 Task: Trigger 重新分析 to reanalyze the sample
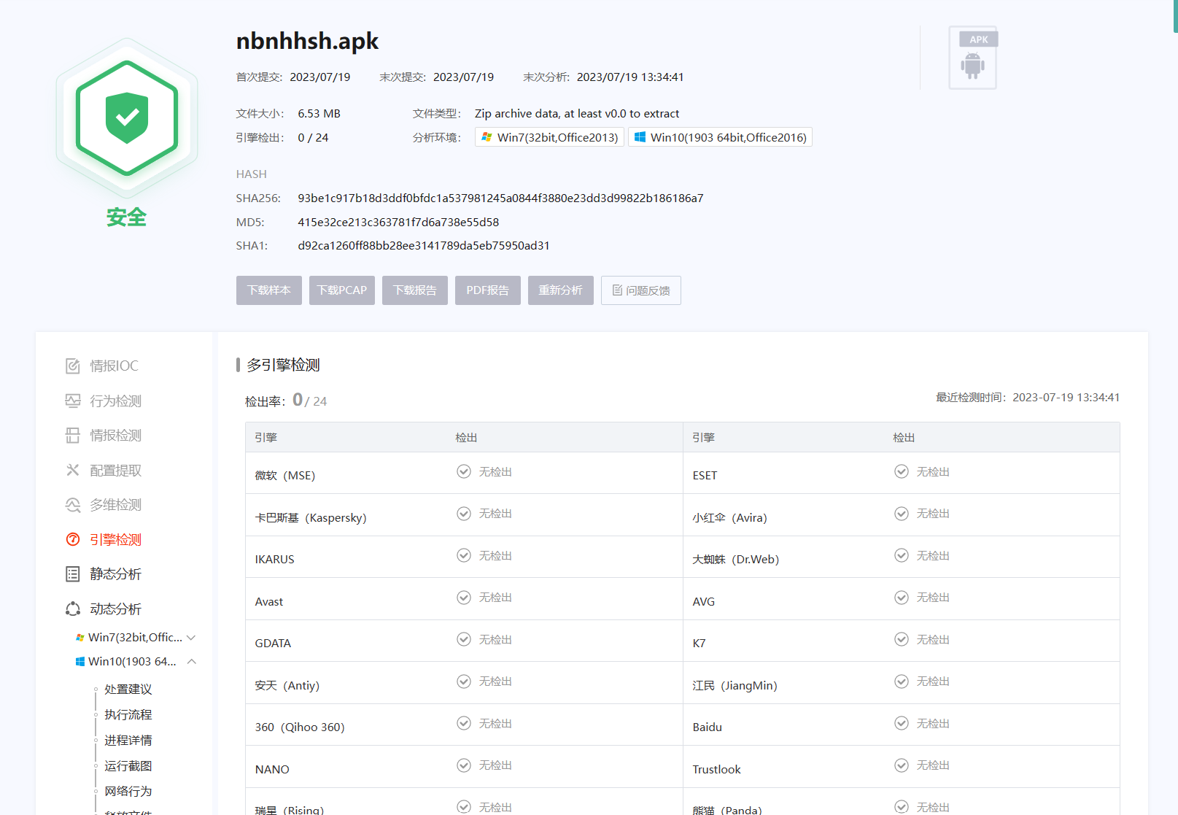[560, 290]
